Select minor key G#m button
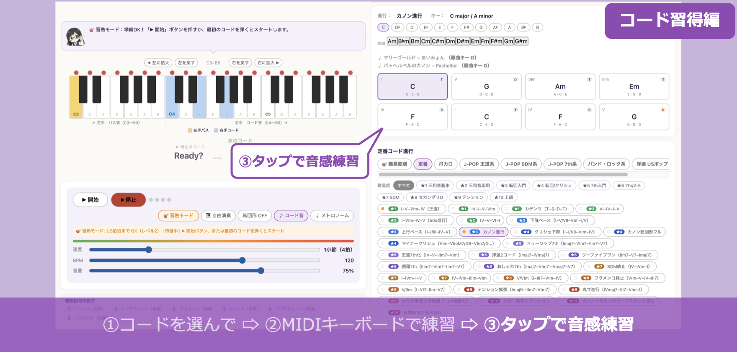This screenshot has width=737, height=352. [x=521, y=41]
